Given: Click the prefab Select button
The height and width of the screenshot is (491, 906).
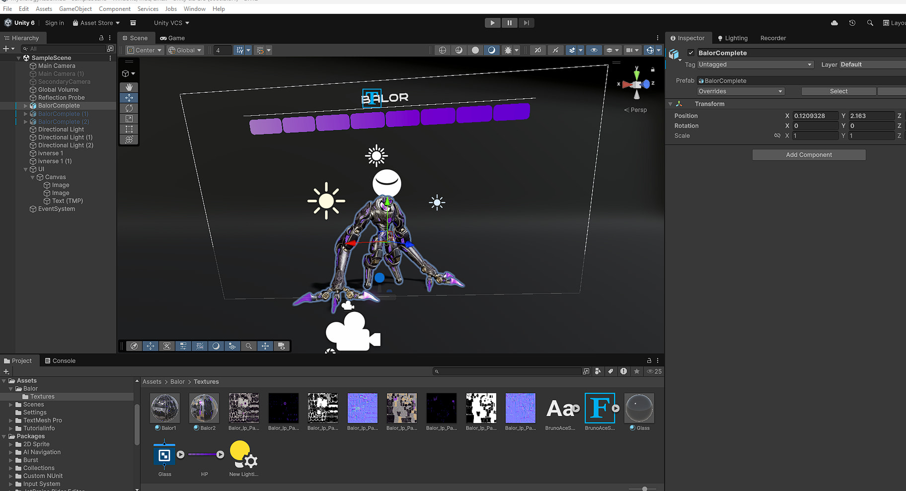Looking at the screenshot, I should click(838, 91).
